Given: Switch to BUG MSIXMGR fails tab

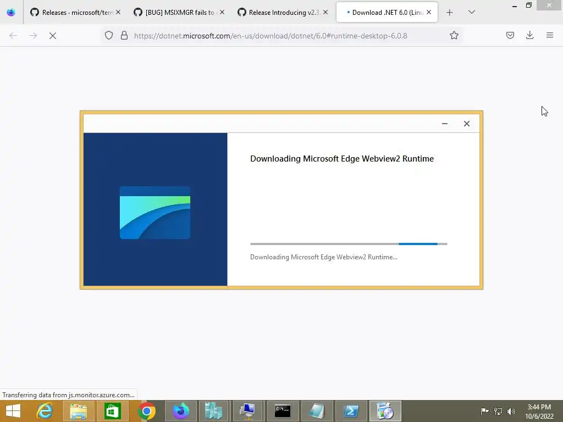Looking at the screenshot, I should tap(179, 13).
